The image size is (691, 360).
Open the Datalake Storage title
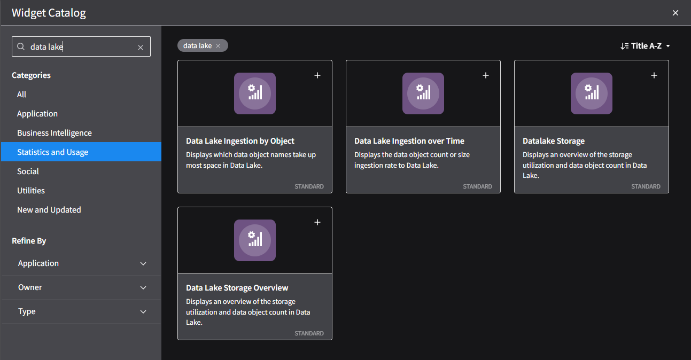click(x=554, y=141)
